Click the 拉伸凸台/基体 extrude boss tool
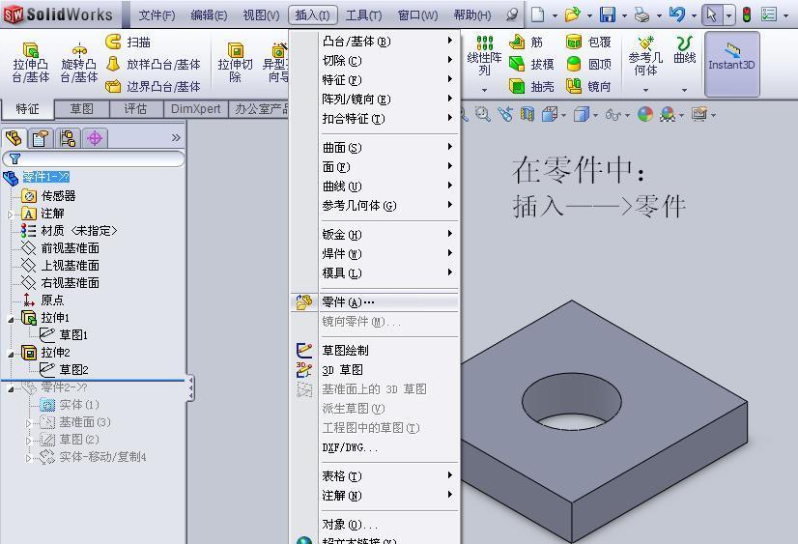Screen dimensions: 798x544 coord(31,63)
